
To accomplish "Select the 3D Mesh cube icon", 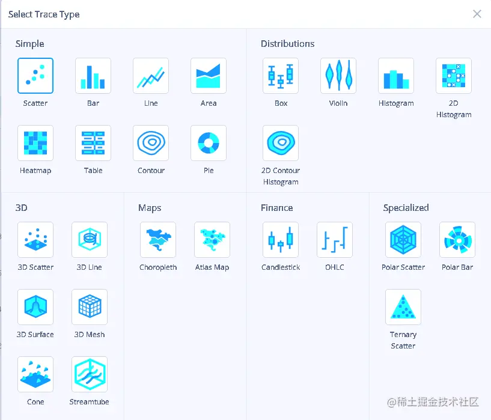I will [x=89, y=307].
